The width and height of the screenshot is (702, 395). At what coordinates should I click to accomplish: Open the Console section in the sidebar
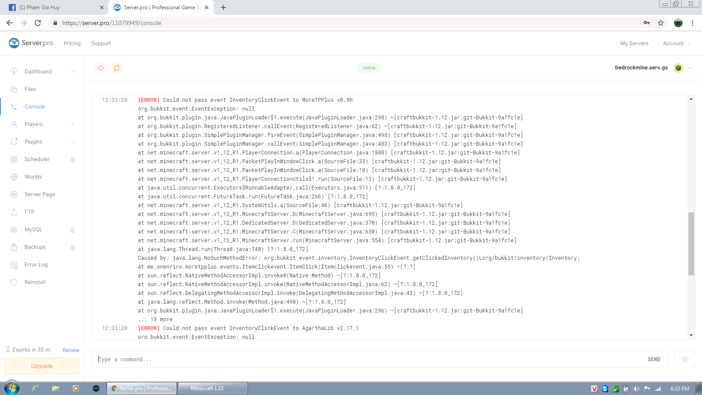pos(35,107)
